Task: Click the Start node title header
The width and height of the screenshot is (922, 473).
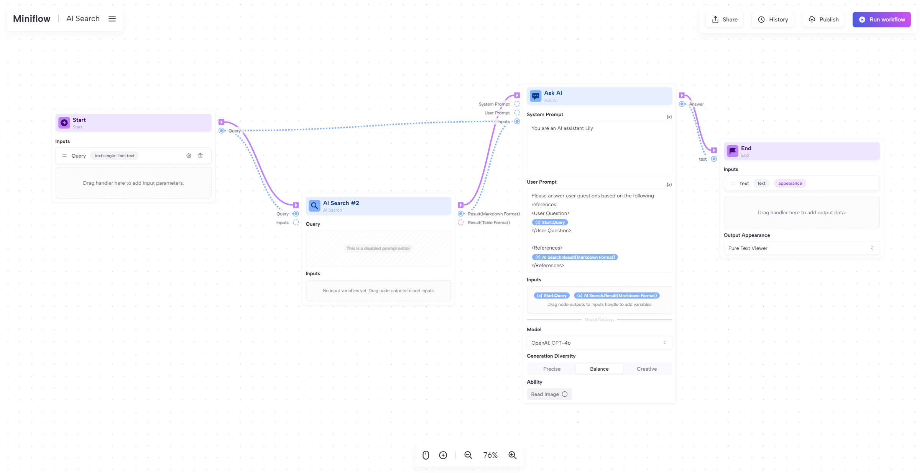Action: (x=133, y=123)
